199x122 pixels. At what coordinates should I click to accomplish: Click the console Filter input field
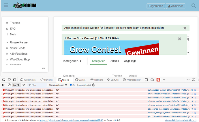point(37,85)
